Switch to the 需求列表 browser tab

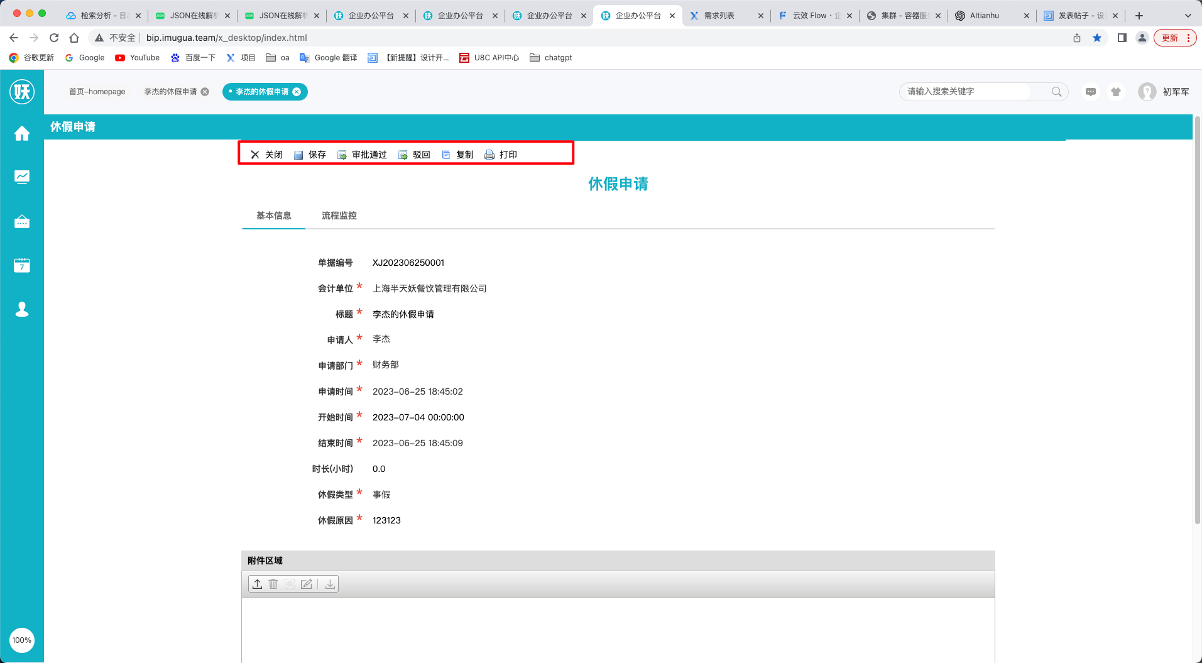[x=719, y=16]
